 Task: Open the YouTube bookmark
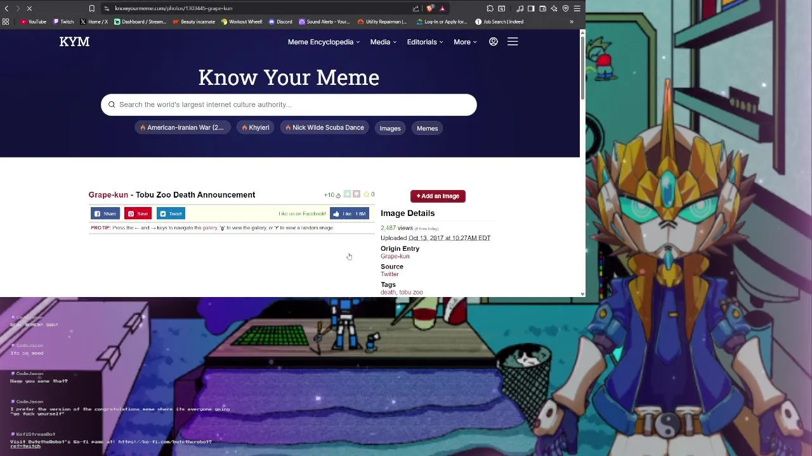point(34,22)
